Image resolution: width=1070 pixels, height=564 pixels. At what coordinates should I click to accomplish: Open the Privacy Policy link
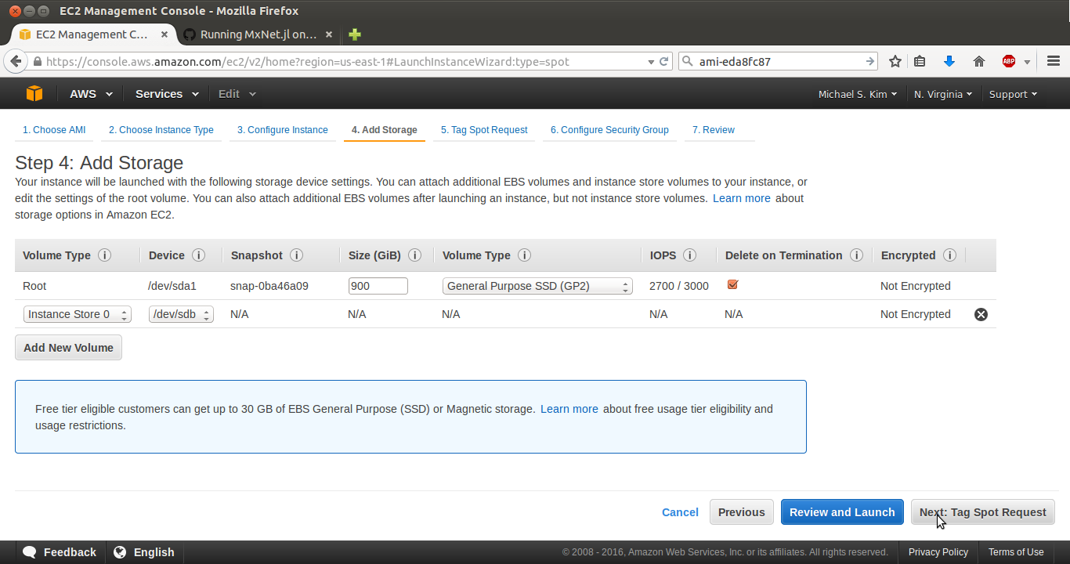(x=938, y=552)
